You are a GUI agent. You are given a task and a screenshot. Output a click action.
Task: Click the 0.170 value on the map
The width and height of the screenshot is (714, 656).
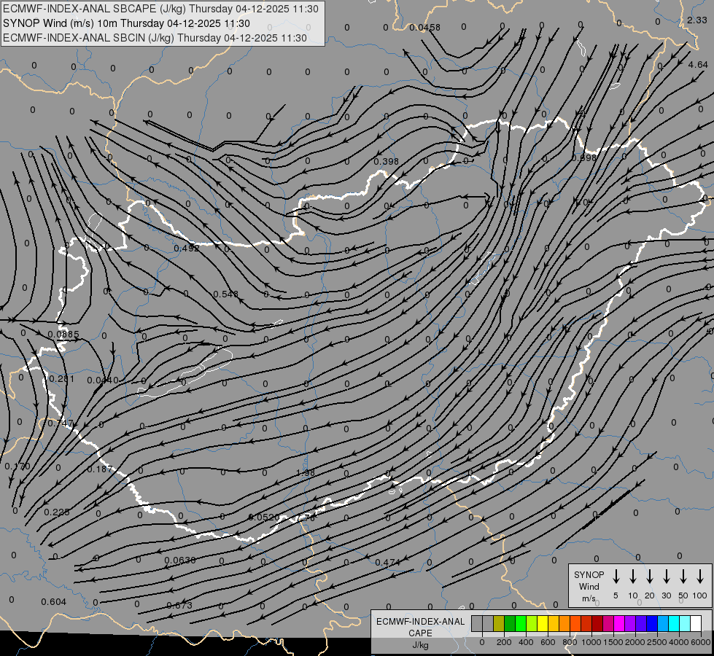(x=18, y=466)
